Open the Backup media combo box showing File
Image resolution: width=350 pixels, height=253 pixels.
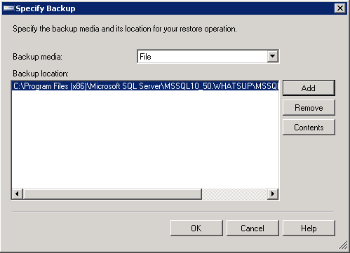208,56
